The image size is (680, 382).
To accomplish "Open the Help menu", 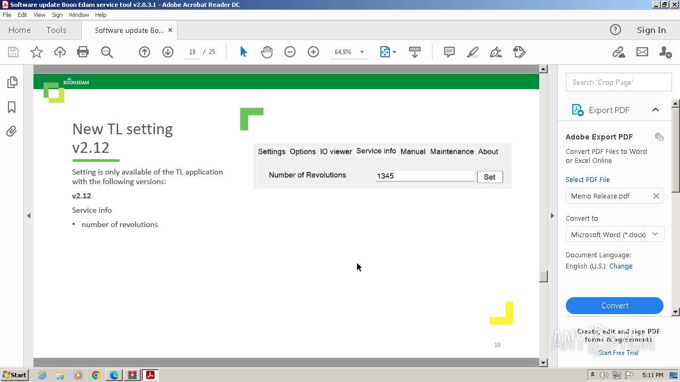I will point(101,15).
